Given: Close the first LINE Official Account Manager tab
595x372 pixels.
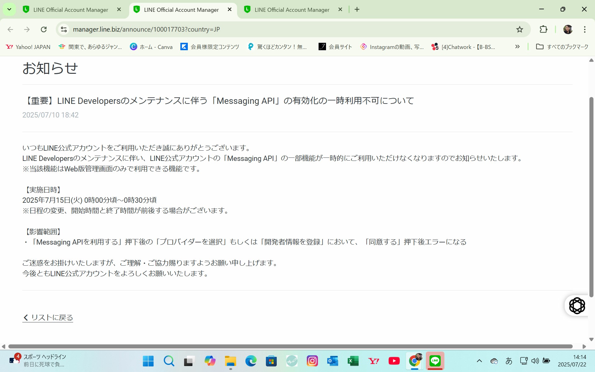Looking at the screenshot, I should (119, 10).
